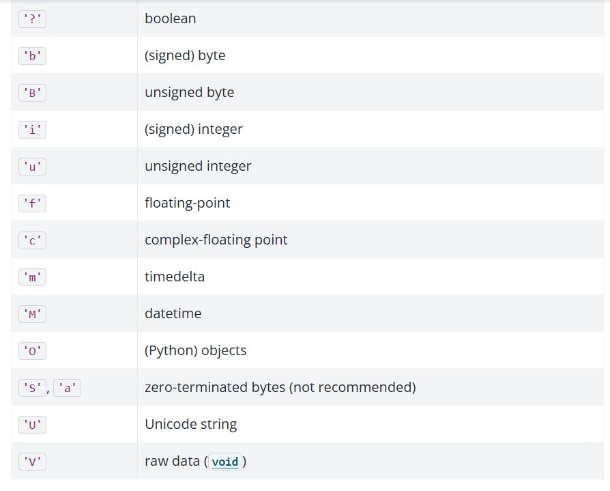
Task: Click the '?' boolean type code
Action: pos(32,19)
